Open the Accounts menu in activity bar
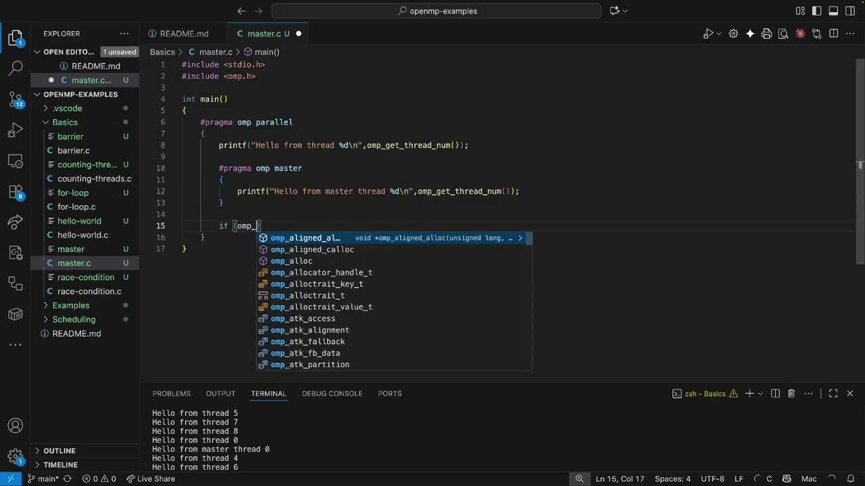 (15, 426)
